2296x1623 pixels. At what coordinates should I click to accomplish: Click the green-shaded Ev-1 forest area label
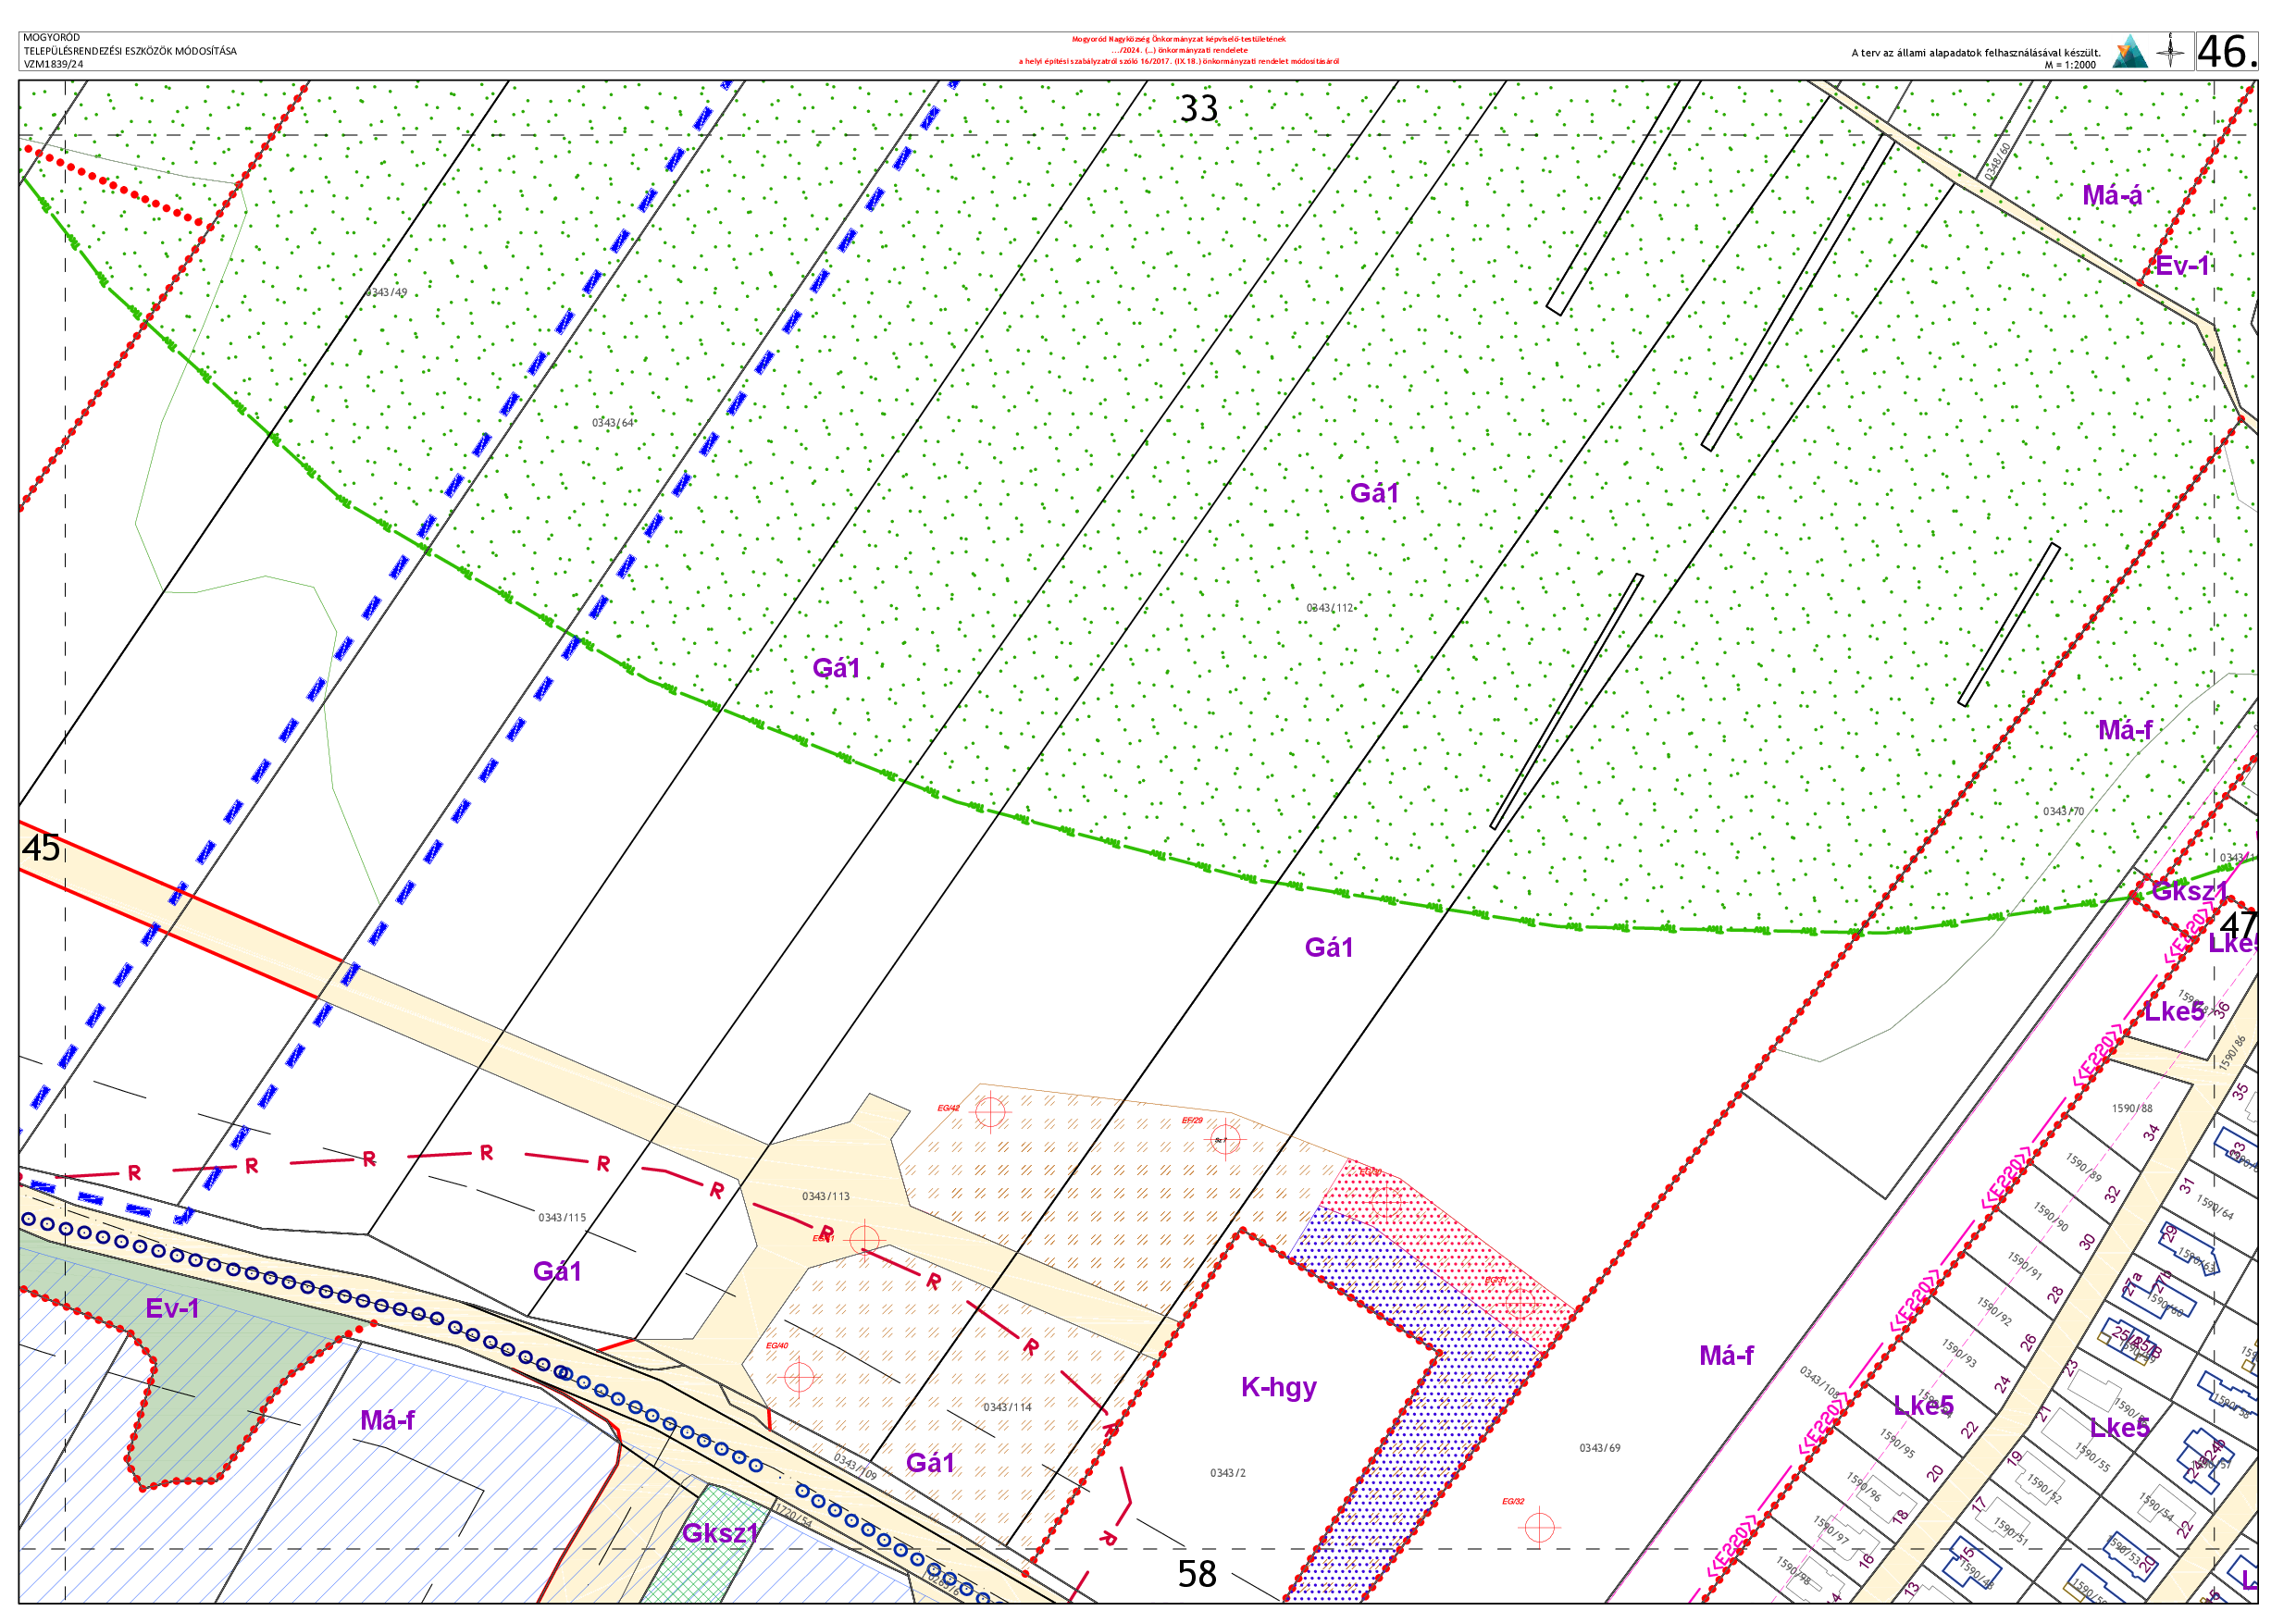click(x=172, y=1308)
